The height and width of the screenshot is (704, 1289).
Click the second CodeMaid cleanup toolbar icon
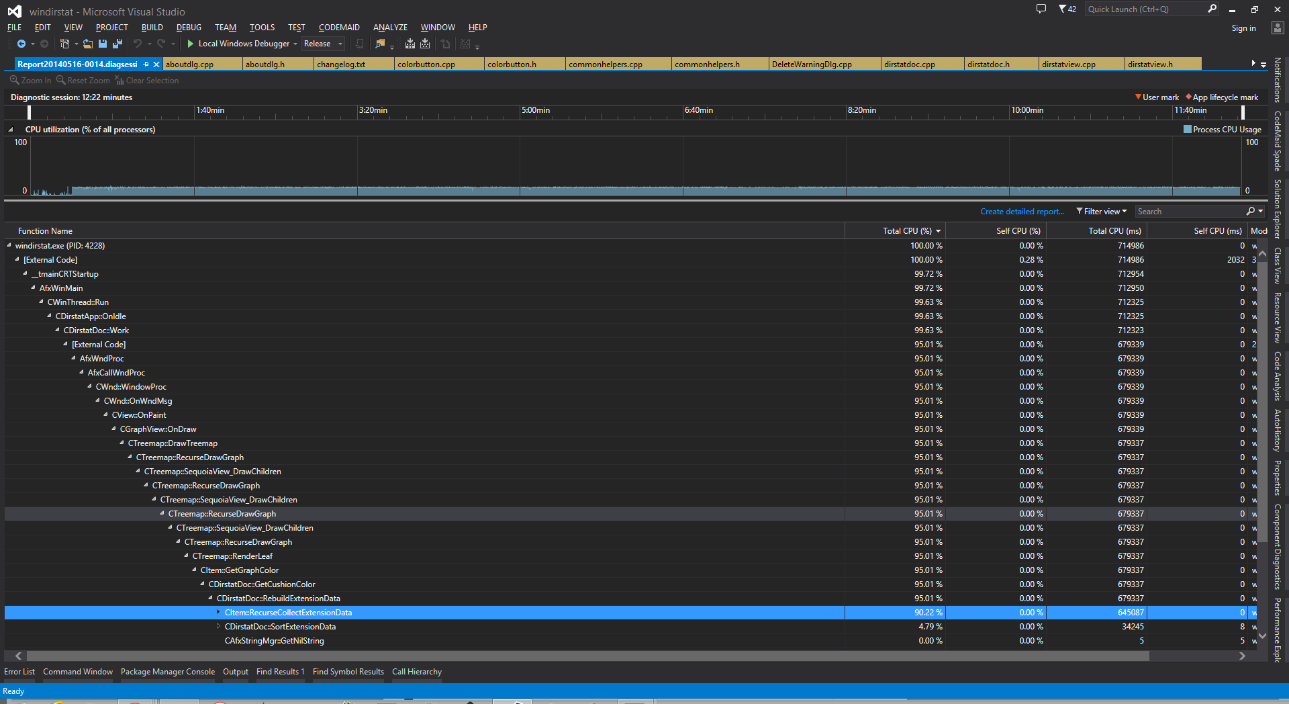pos(425,44)
